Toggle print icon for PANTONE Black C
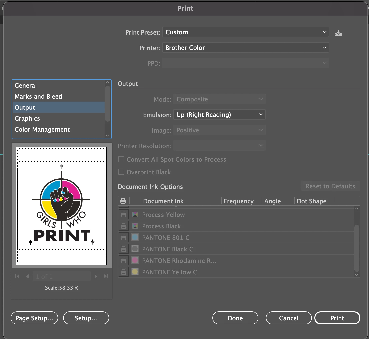The width and height of the screenshot is (369, 339). 124,249
